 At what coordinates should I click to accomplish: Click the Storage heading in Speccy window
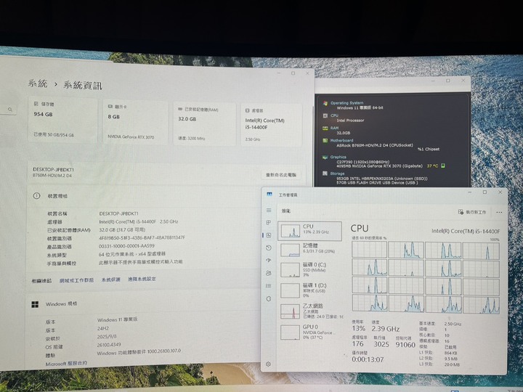click(337, 173)
